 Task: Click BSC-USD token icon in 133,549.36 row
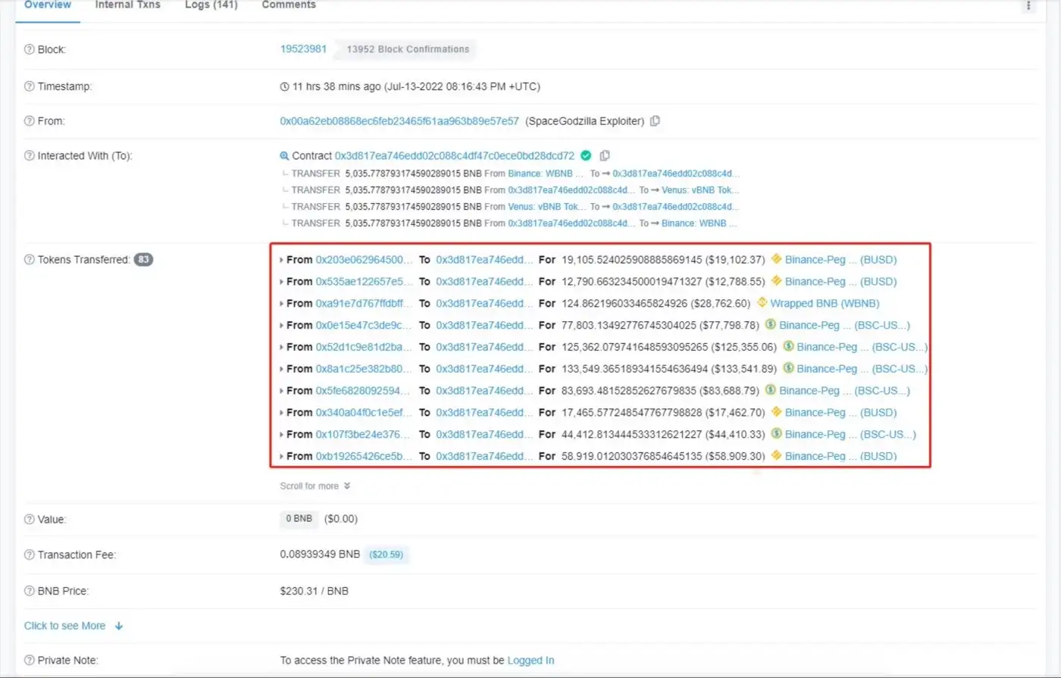[788, 369]
